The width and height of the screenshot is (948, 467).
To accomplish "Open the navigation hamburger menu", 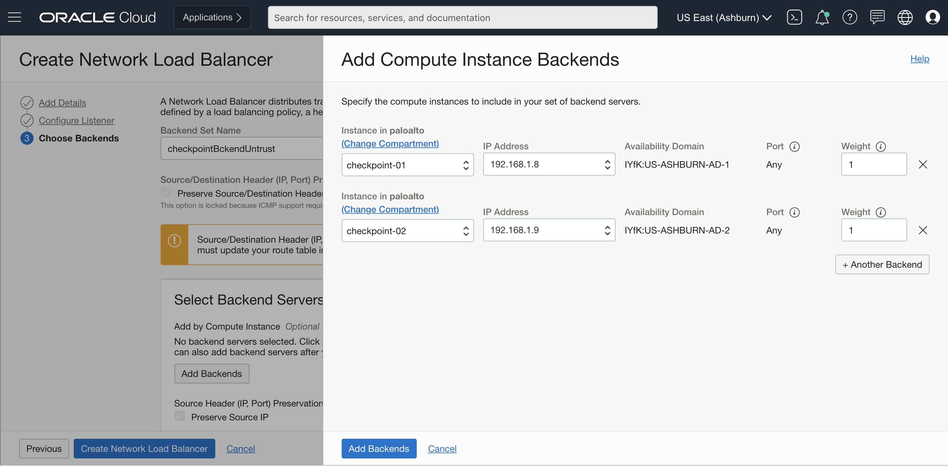I will click(x=14, y=17).
